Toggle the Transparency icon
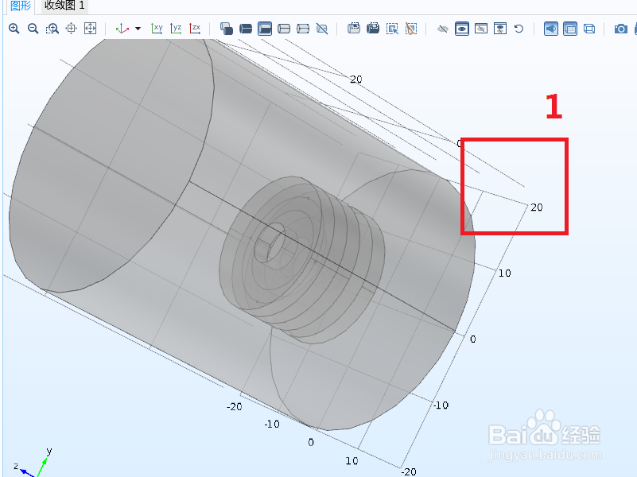 point(570,29)
